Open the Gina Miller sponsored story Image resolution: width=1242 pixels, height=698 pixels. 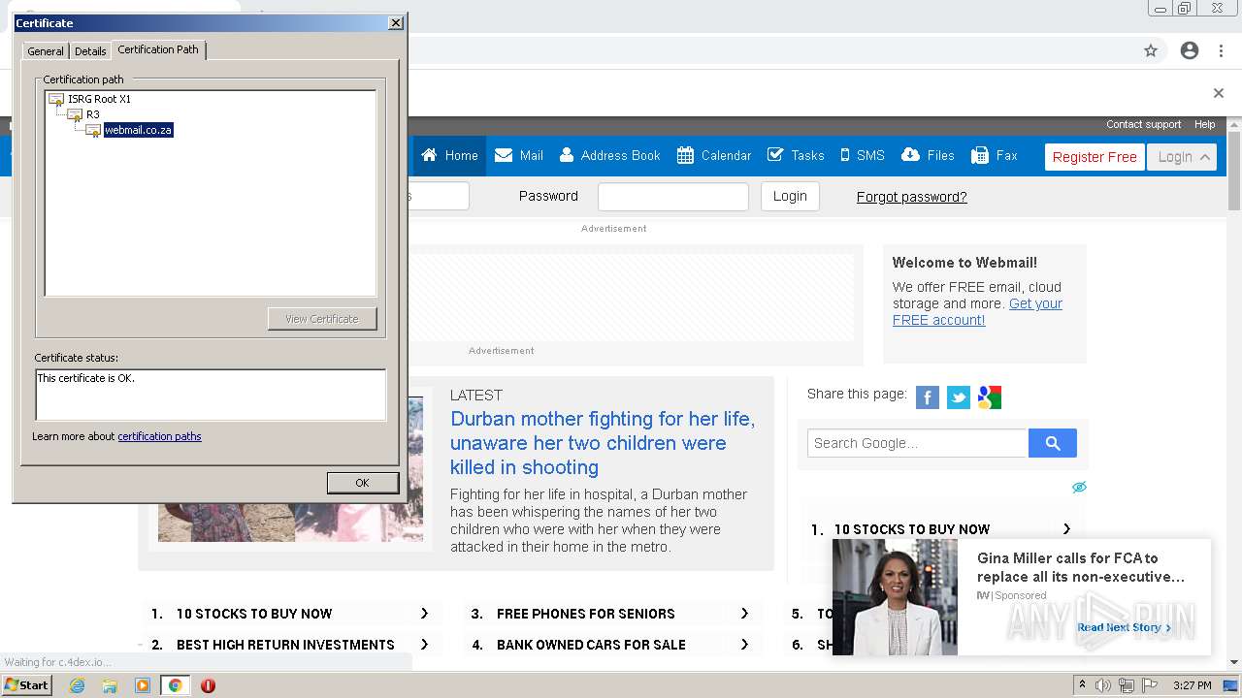1081,567
